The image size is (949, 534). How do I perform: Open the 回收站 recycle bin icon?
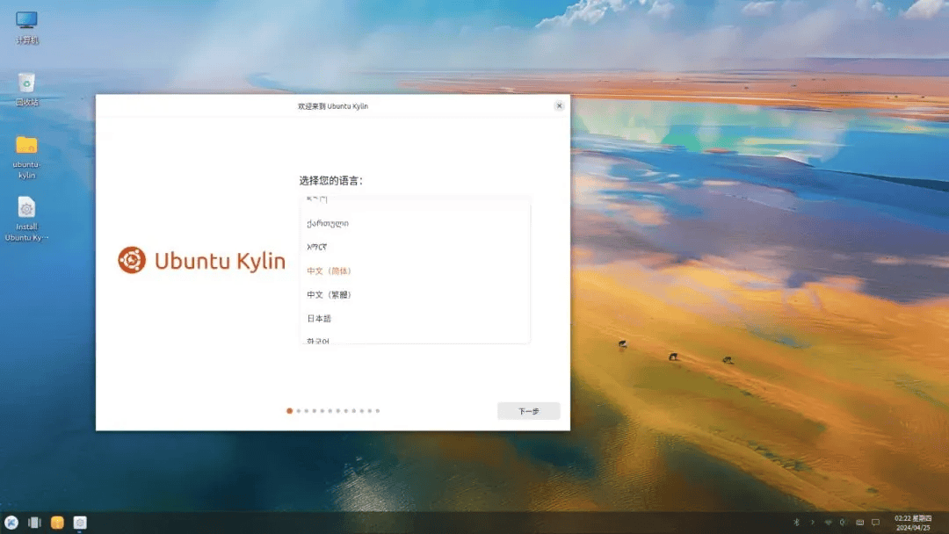(27, 83)
